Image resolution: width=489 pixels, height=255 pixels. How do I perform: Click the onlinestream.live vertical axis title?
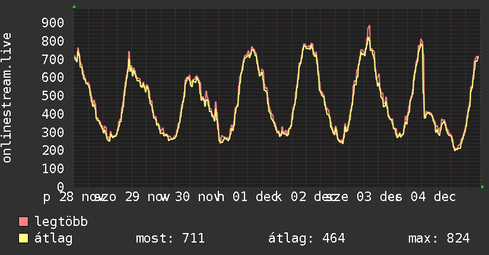(7, 98)
